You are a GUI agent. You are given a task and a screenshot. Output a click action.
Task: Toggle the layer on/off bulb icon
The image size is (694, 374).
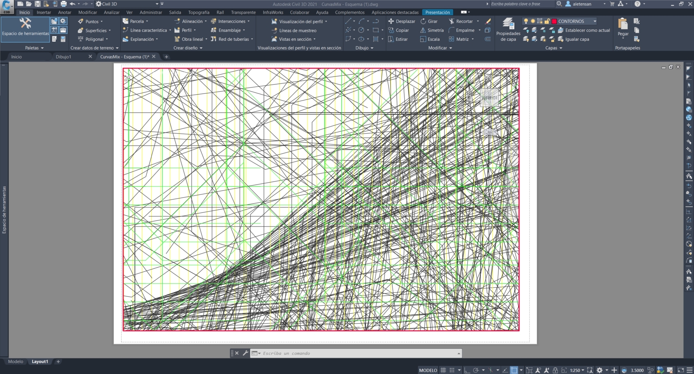[x=527, y=21]
